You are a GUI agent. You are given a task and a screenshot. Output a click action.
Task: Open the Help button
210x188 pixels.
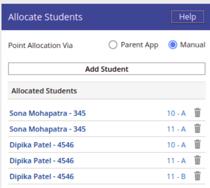pyautogui.click(x=188, y=17)
